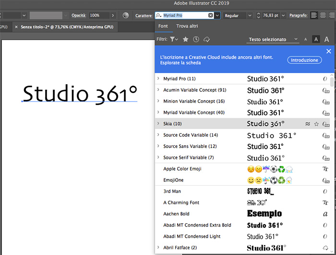Toggle the recently added clock filter
The image size is (336, 255).
pyautogui.click(x=196, y=39)
